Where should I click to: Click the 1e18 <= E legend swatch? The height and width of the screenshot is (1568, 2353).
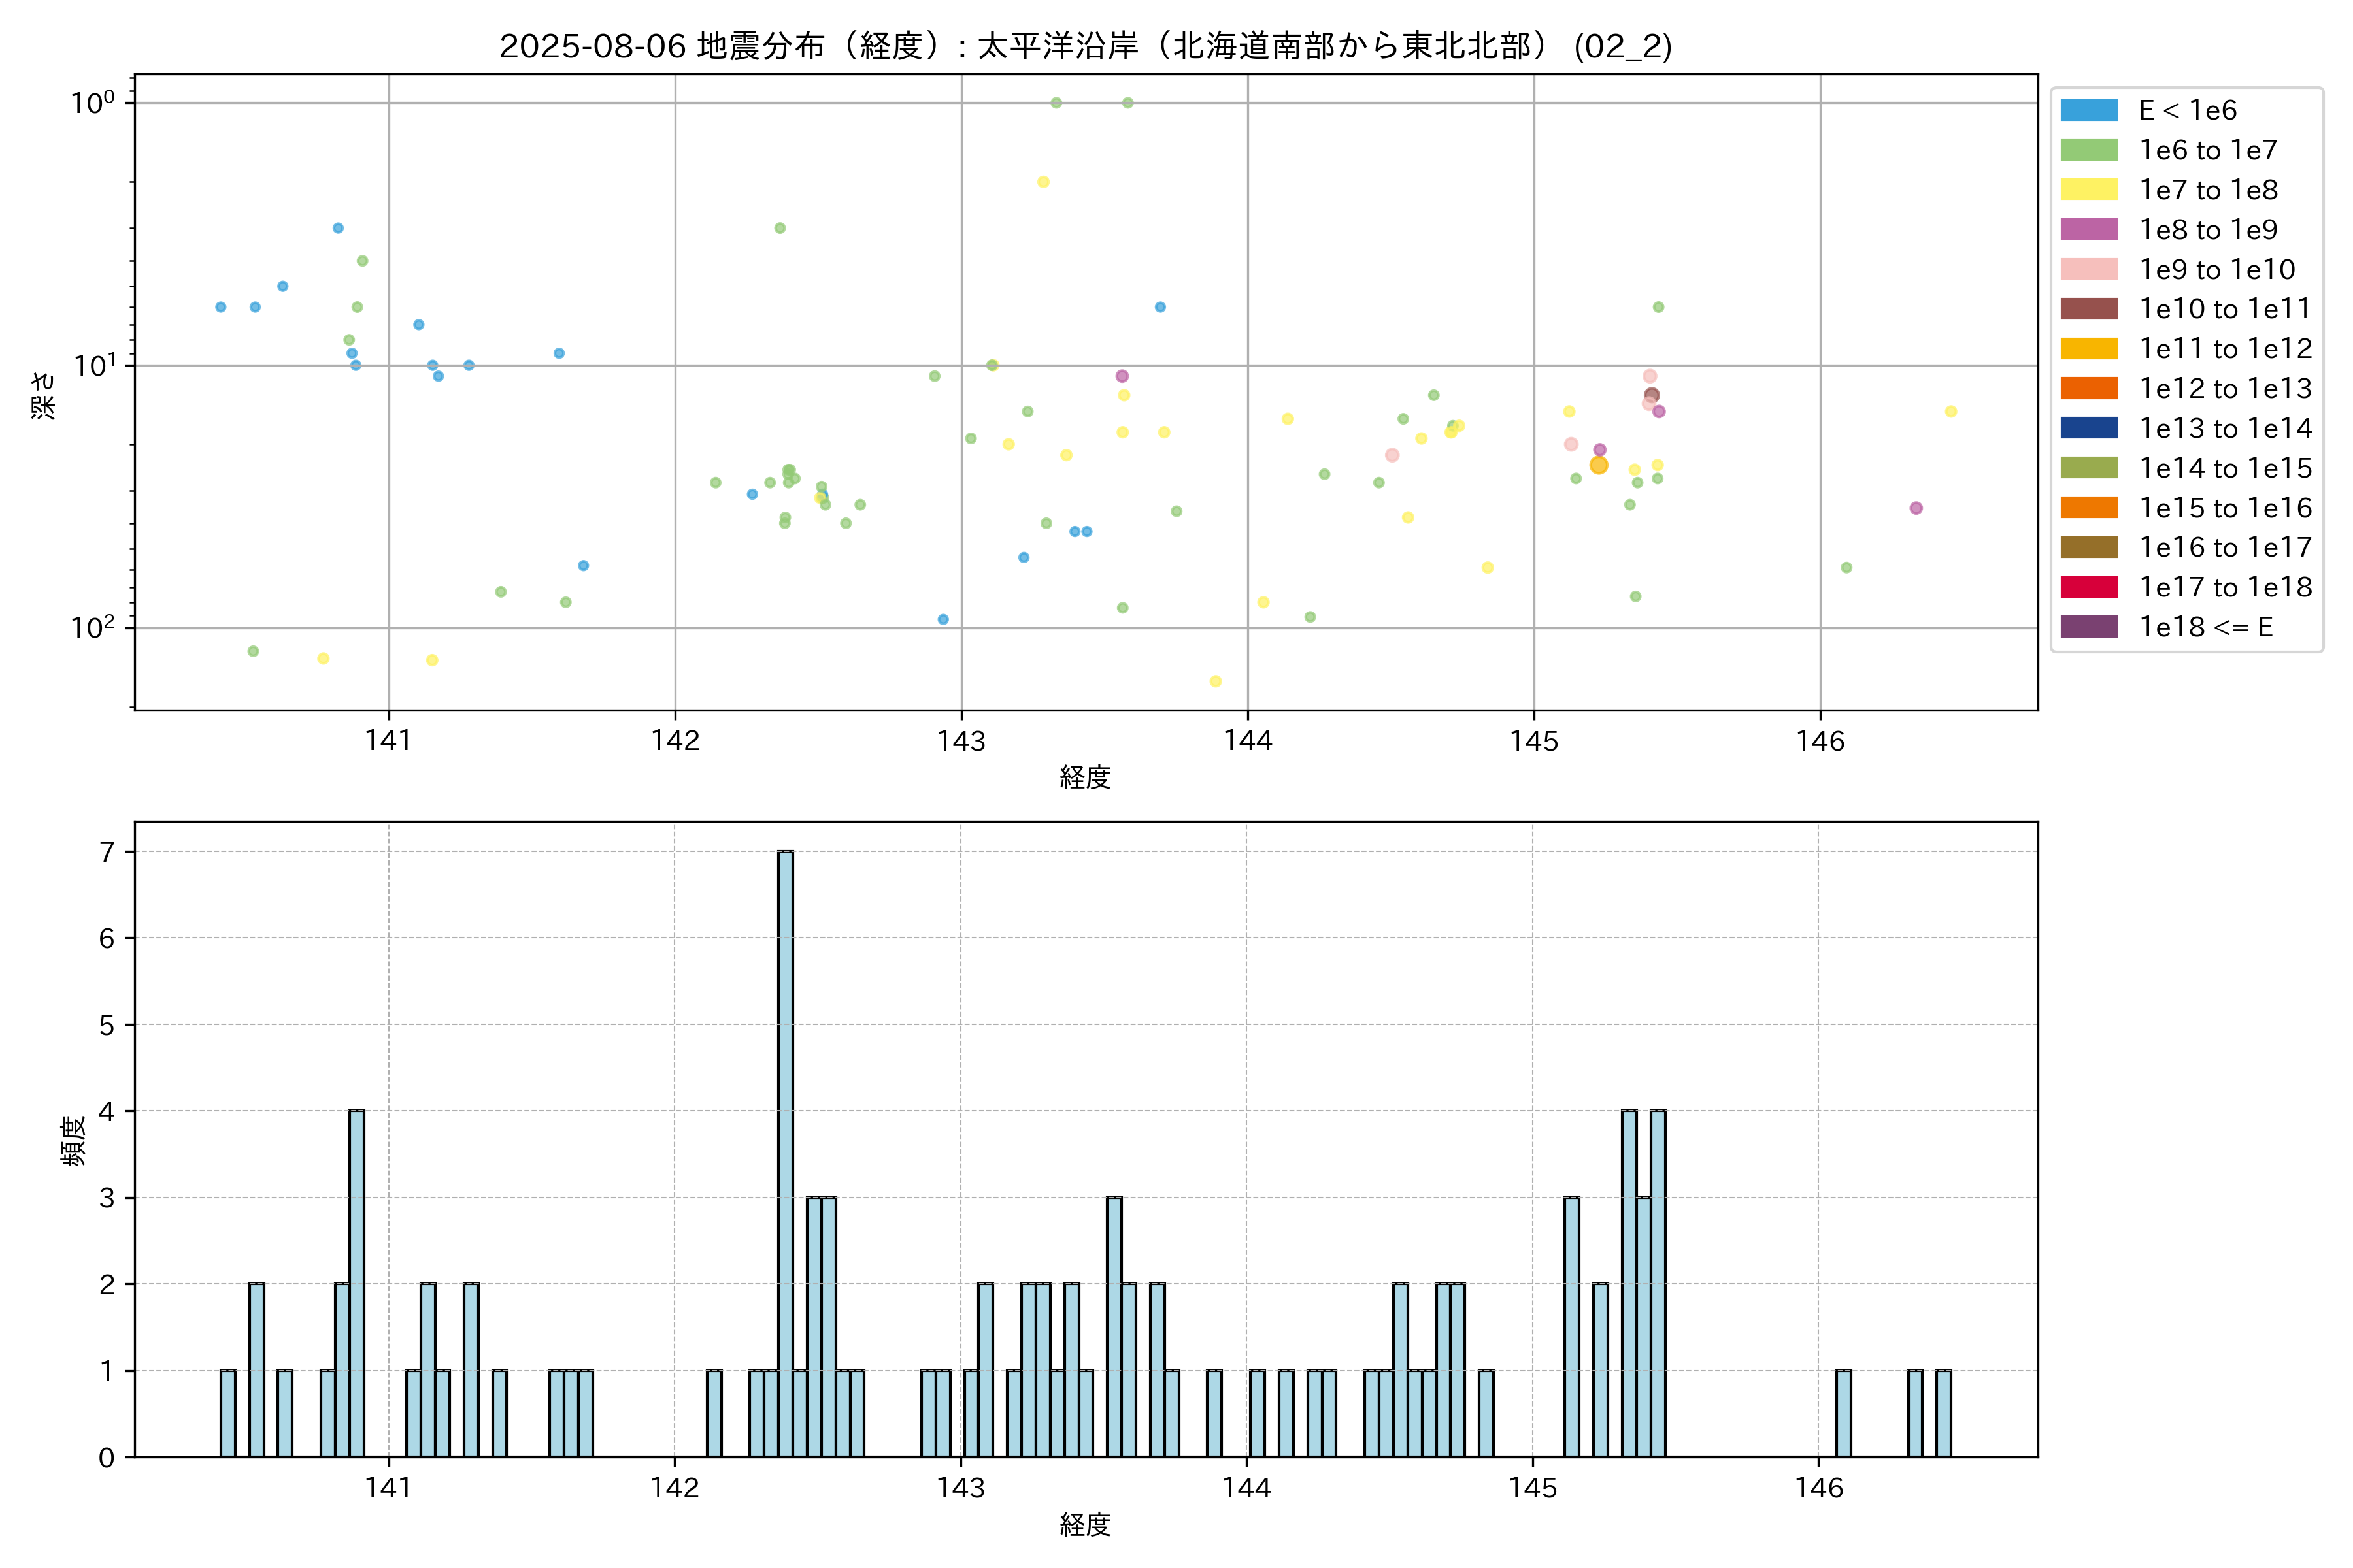click(x=2088, y=627)
